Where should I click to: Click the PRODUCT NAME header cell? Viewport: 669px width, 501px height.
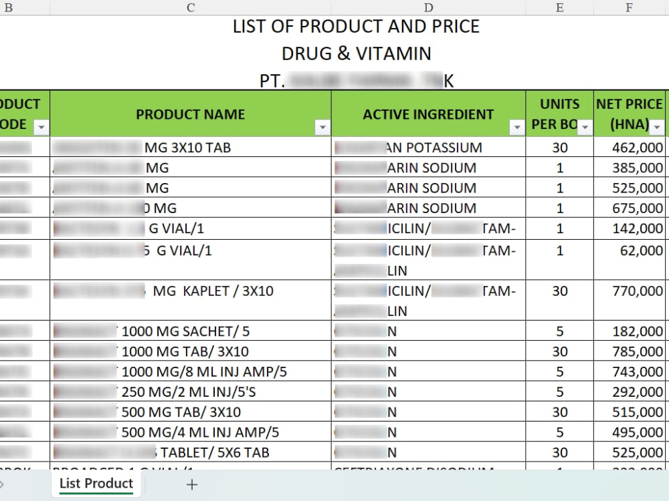pyautogui.click(x=191, y=114)
